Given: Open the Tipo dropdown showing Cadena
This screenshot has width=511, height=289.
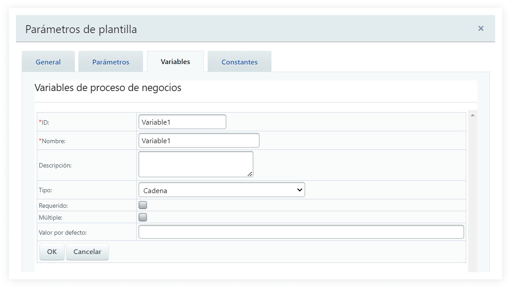Looking at the screenshot, I should click(x=221, y=190).
